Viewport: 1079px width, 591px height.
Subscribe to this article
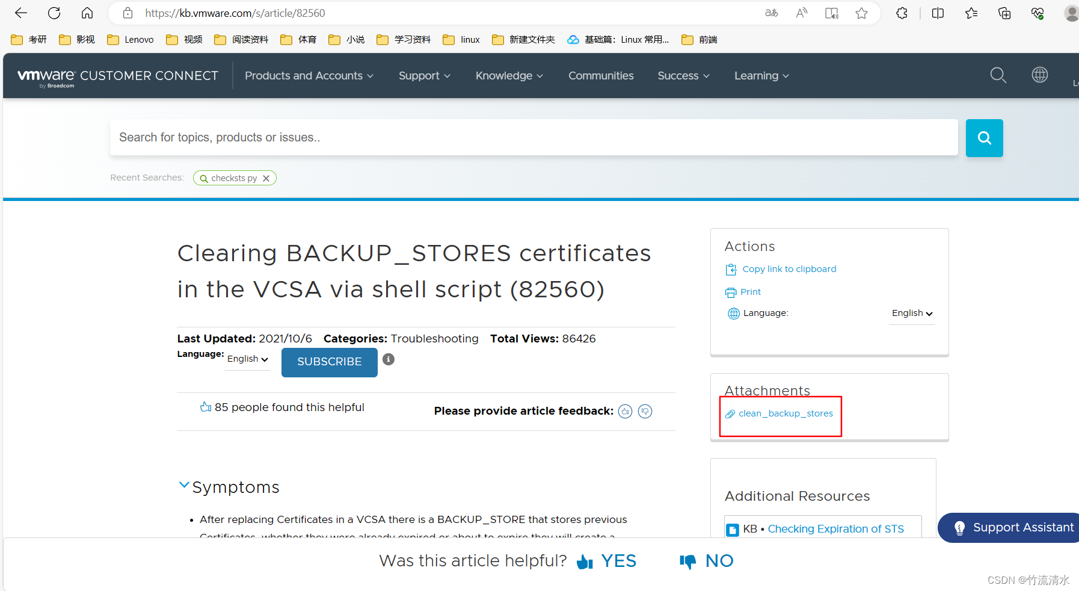(330, 362)
